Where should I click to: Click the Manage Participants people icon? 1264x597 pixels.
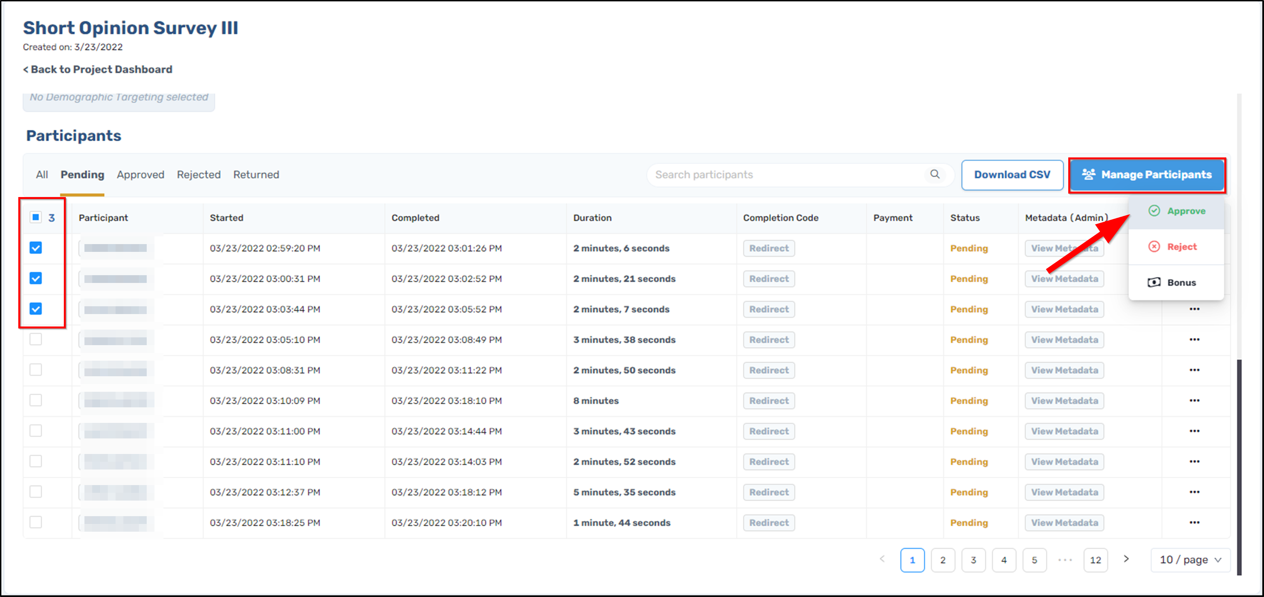click(x=1089, y=175)
